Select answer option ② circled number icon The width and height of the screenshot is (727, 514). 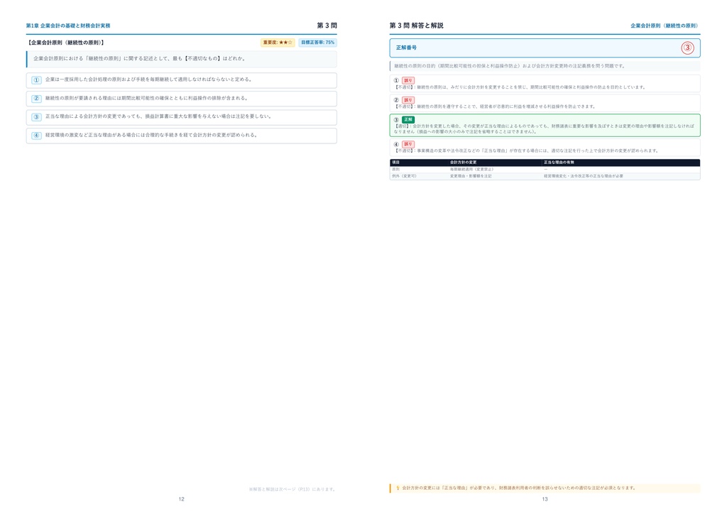pyautogui.click(x=37, y=99)
